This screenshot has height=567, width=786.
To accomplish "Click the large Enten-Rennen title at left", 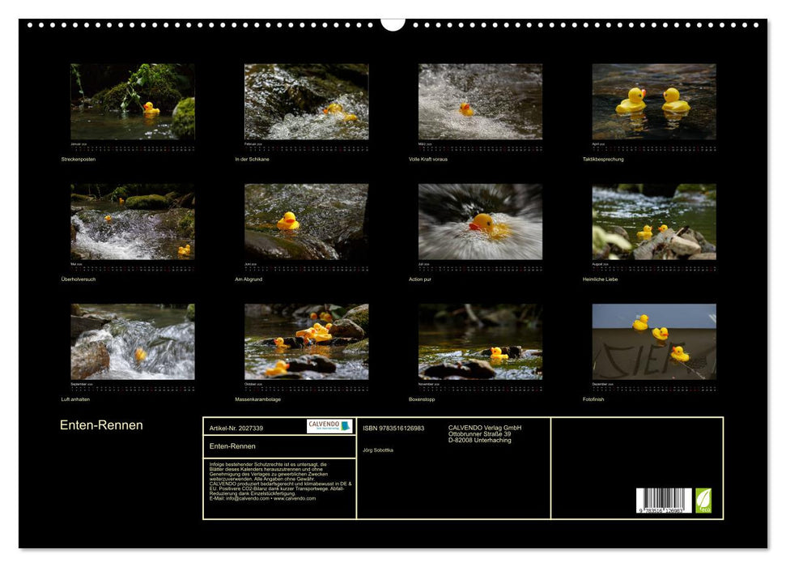I will pos(101,425).
